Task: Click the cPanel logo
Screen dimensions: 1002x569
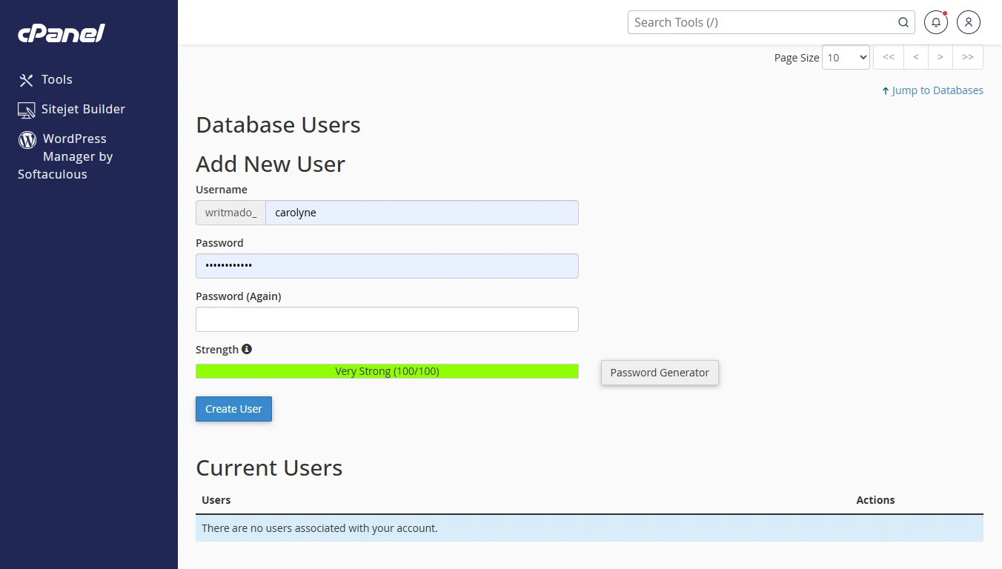Action: (62, 33)
